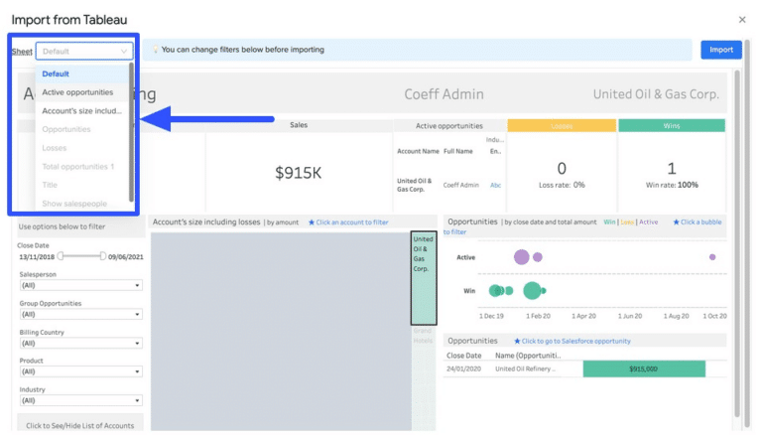Click the dashboard preview vertical scrollbar
The height and width of the screenshot is (442, 762).
tap(737, 243)
